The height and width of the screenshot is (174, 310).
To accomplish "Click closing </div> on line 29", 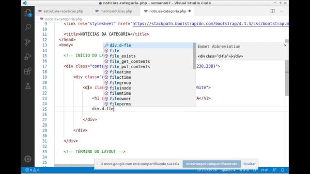I will click(x=80, y=130).
